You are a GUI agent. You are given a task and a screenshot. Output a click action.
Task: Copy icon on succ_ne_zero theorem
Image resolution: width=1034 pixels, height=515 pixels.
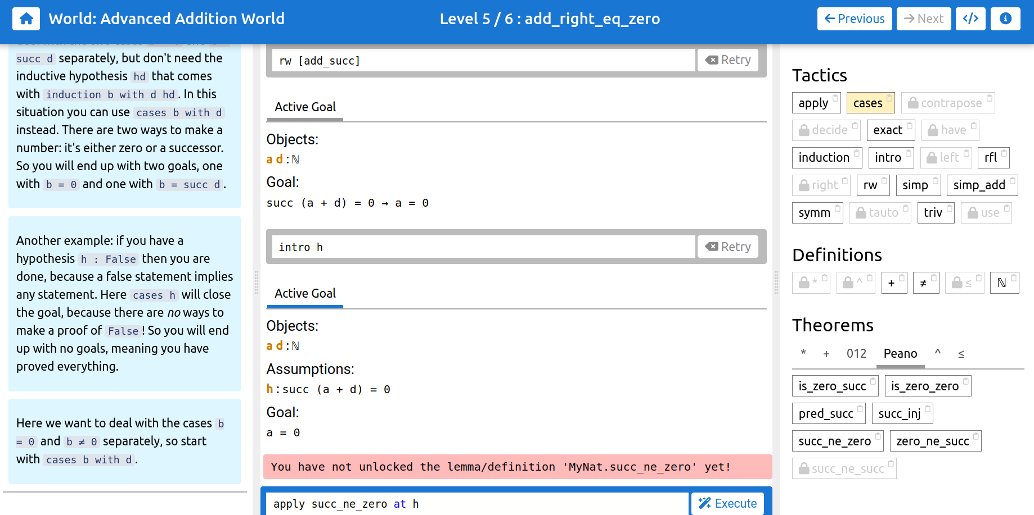pyautogui.click(x=878, y=436)
